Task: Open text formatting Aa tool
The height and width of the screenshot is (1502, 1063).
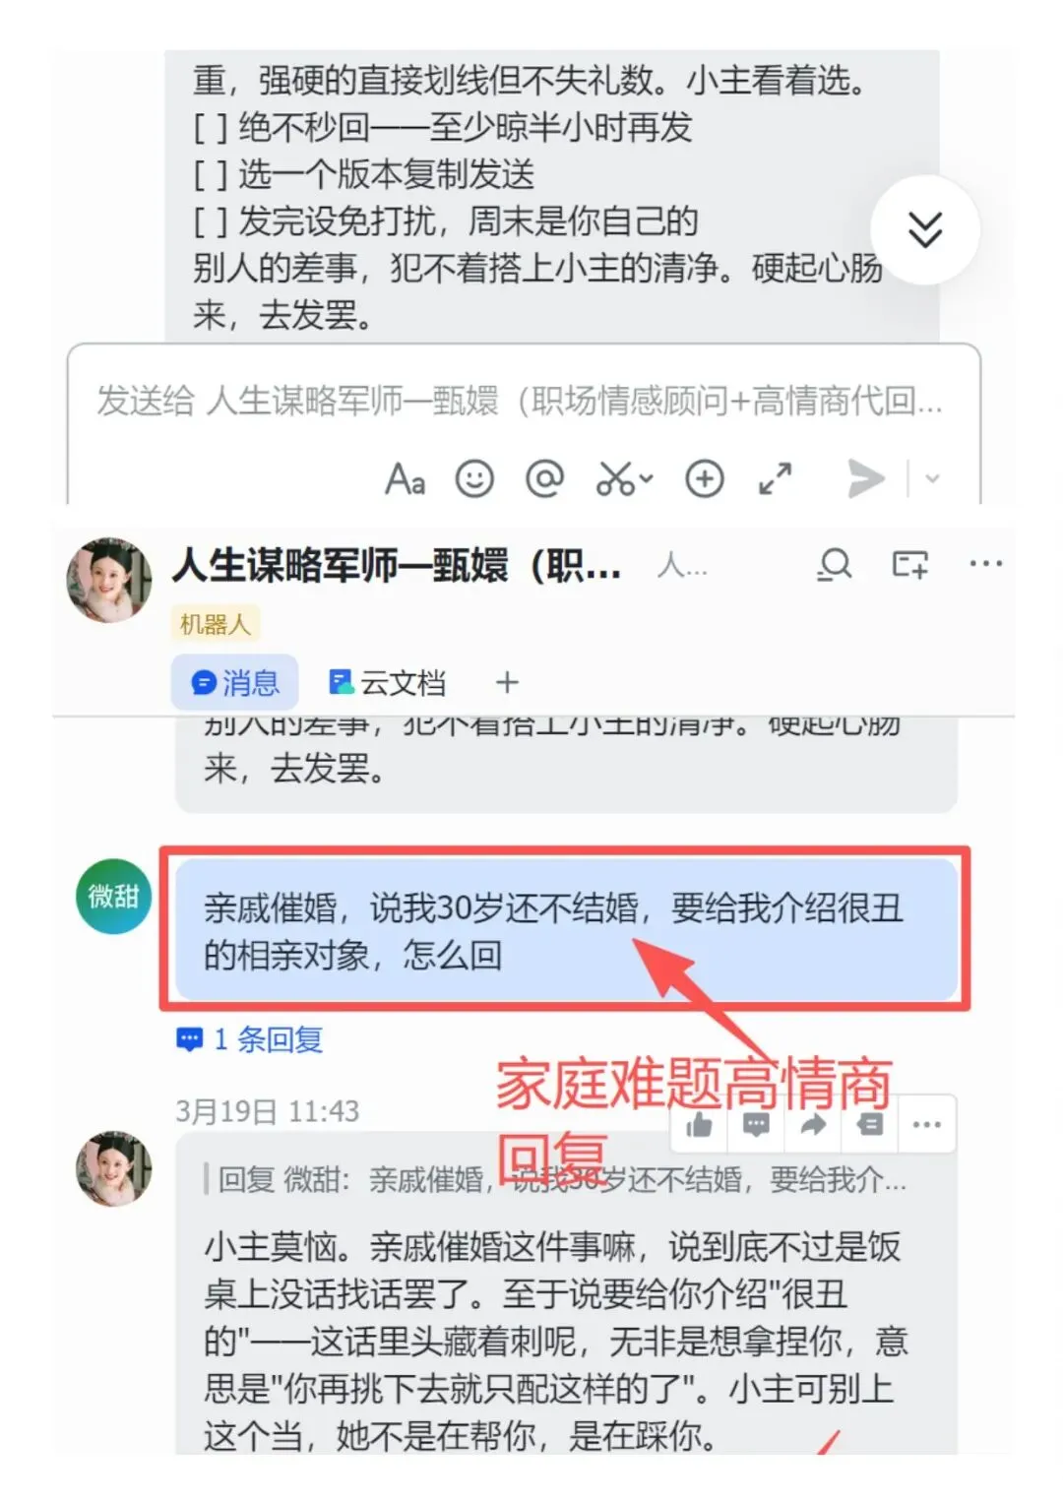Action: coord(405,479)
